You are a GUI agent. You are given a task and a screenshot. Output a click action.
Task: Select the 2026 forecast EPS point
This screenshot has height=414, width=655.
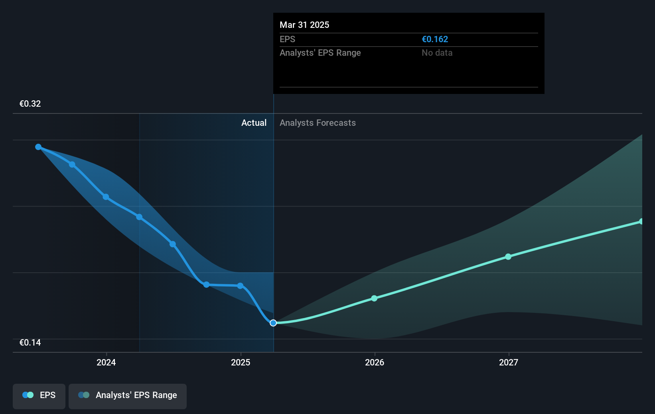click(x=374, y=298)
